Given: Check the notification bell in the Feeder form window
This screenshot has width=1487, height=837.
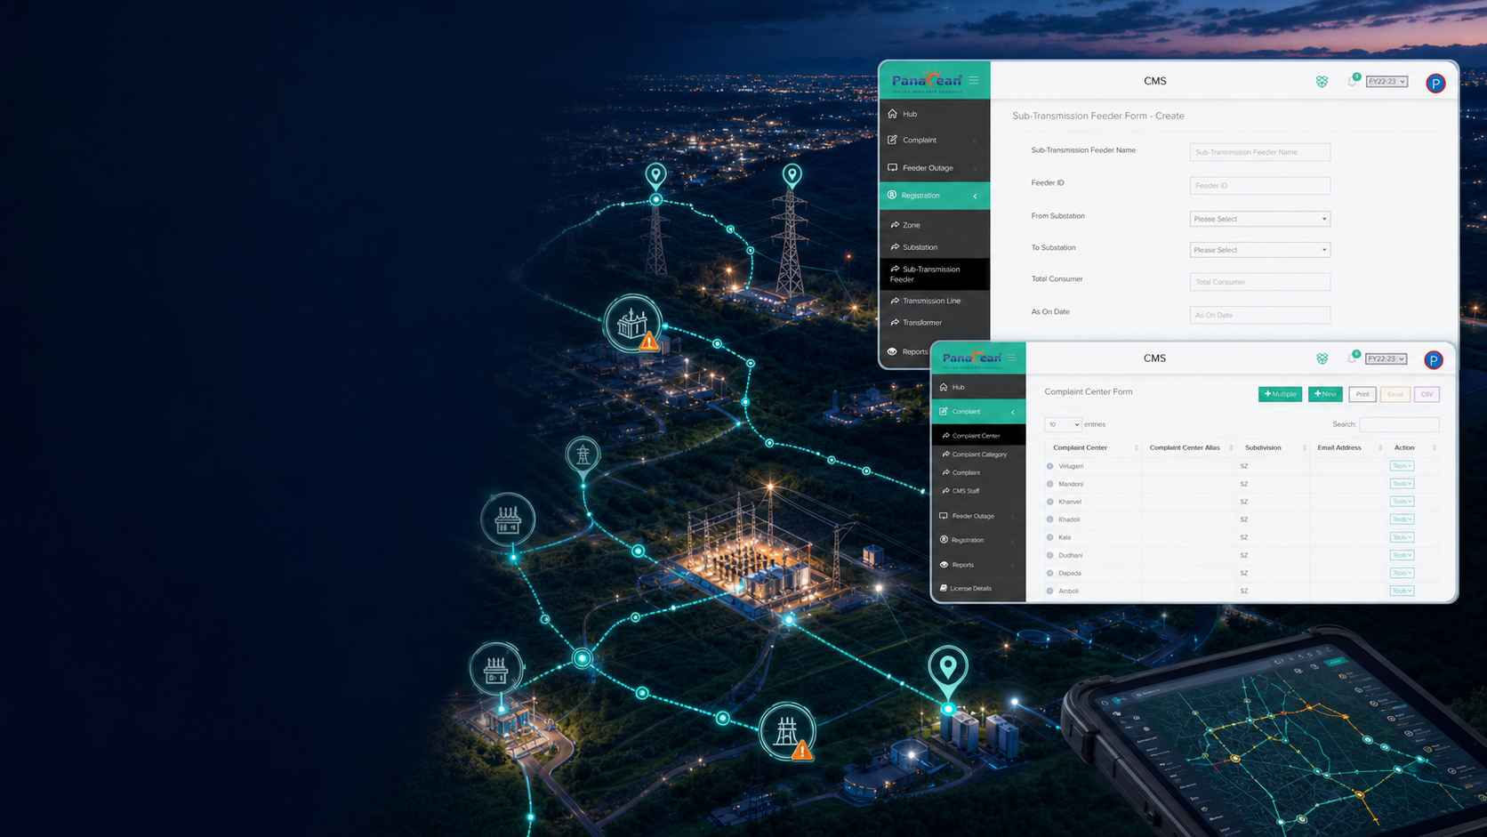Looking at the screenshot, I should [1352, 81].
